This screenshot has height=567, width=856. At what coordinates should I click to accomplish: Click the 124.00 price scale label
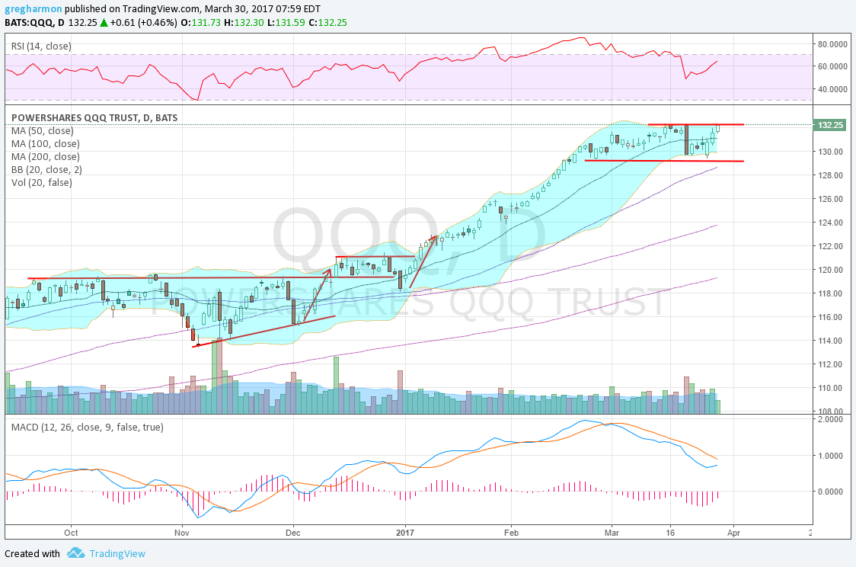click(830, 223)
